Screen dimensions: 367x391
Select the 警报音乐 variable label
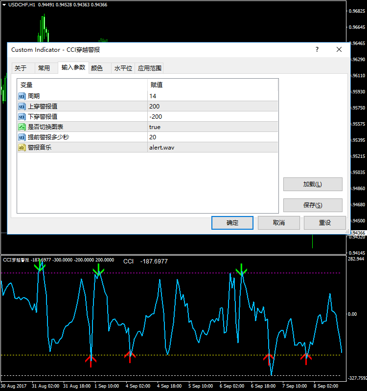coord(40,148)
